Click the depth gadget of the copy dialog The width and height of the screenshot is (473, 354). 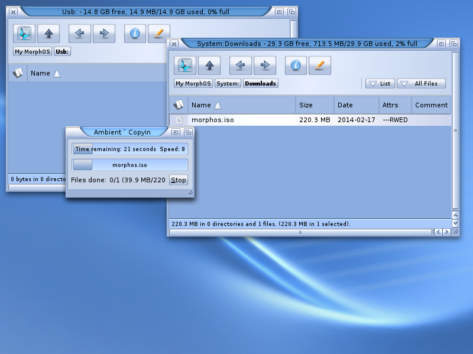[x=188, y=132]
